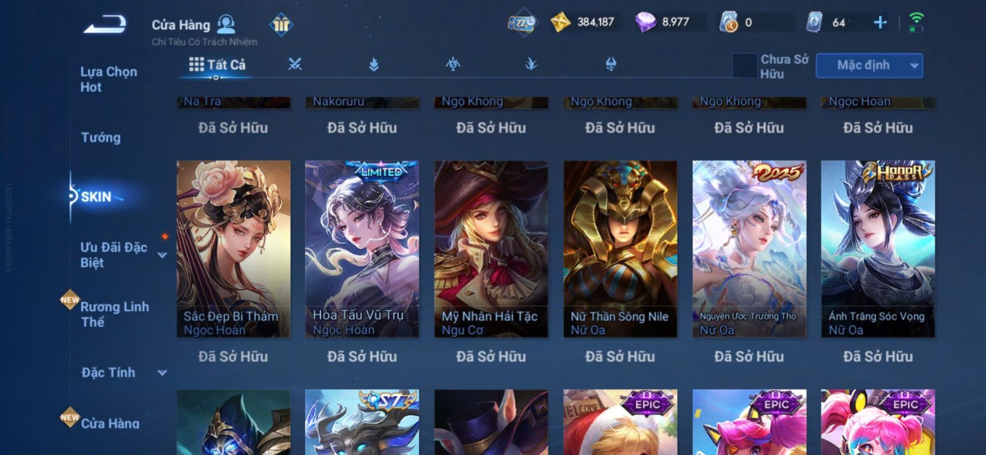The width and height of the screenshot is (986, 455).
Task: Click the gold coin currency icon
Action: tap(560, 22)
